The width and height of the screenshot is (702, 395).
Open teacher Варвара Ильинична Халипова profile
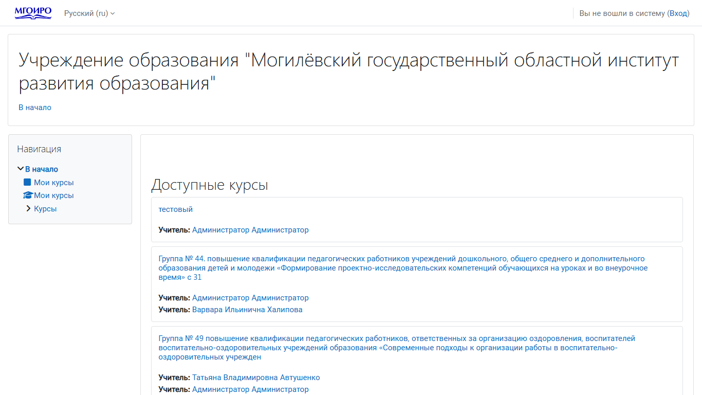click(247, 310)
